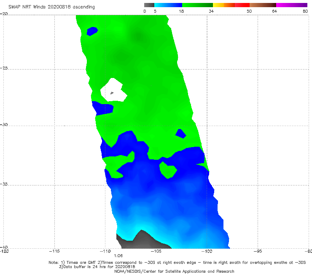Click the note '3)Data buffer is 24 hrs'
Image resolution: width=312 pixels, height=274 pixels.
tap(97, 267)
